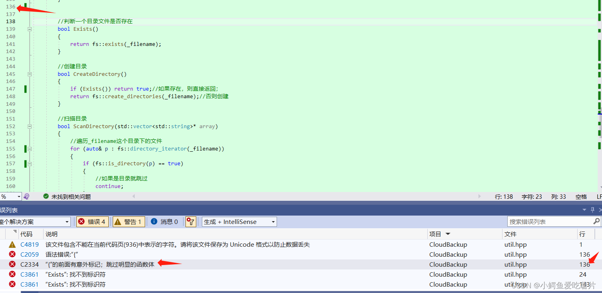This screenshot has height=293, width=602.
Task: Toggle the error list filter funnel icon
Action: [x=191, y=222]
